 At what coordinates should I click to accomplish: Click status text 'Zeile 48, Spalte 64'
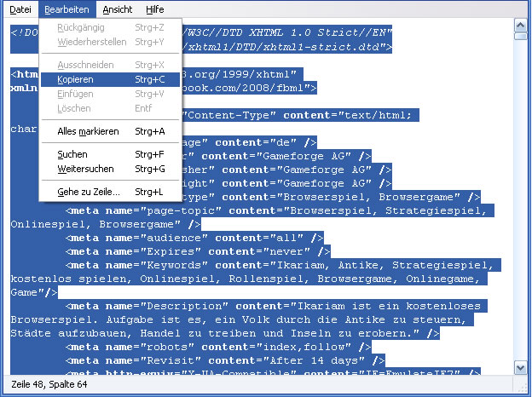click(49, 384)
